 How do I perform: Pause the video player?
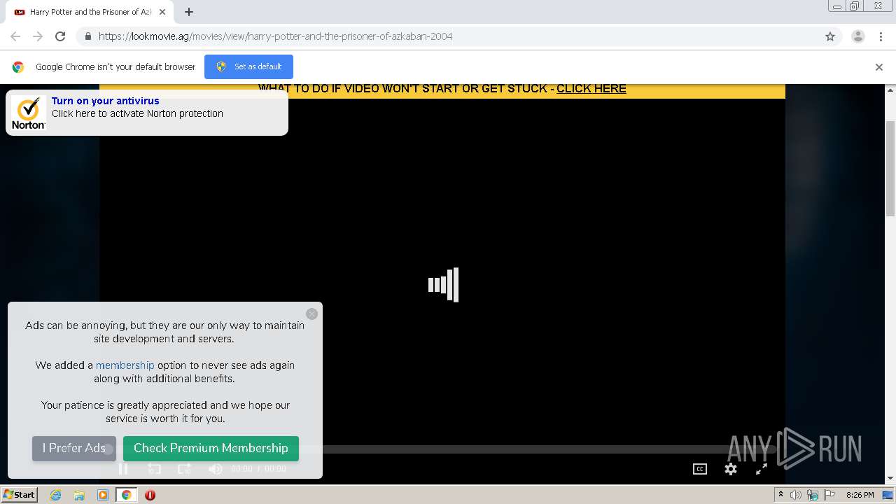(x=122, y=469)
